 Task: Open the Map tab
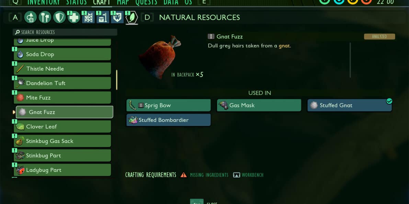click(123, 2)
